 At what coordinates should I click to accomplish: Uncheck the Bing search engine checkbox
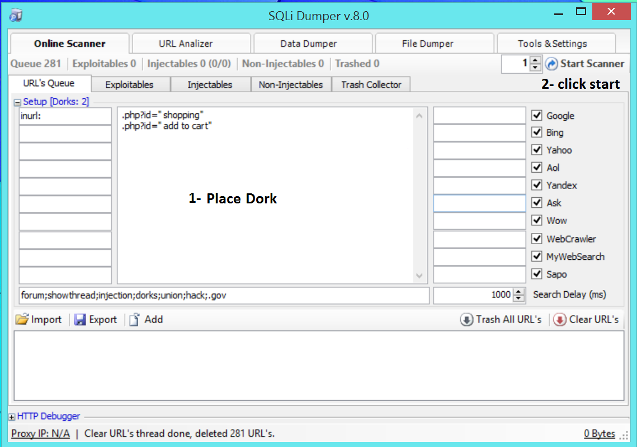537,132
